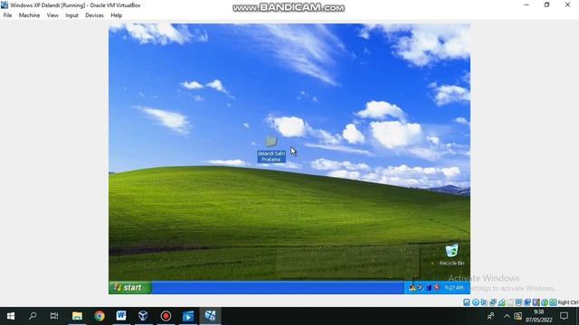This screenshot has width=579, height=325.
Task: Click the network adapter status indicator
Action: click(x=492, y=302)
